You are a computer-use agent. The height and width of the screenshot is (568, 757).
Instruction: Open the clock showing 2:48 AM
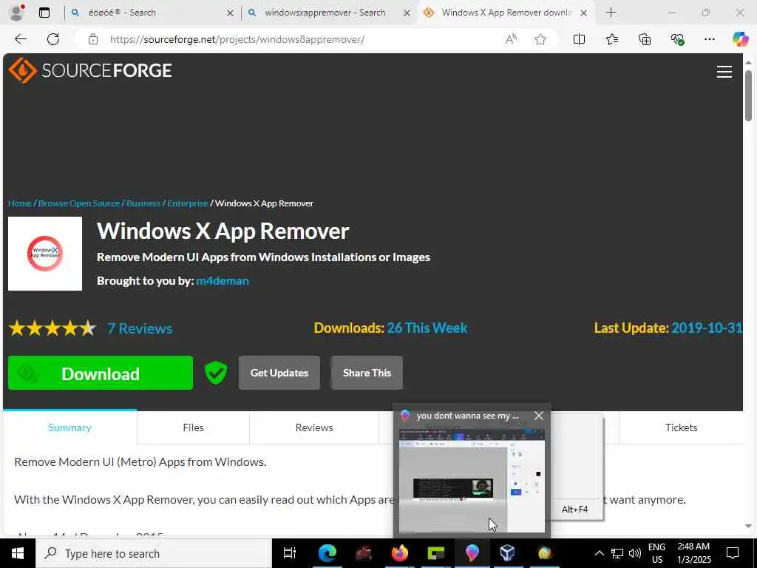tap(693, 553)
